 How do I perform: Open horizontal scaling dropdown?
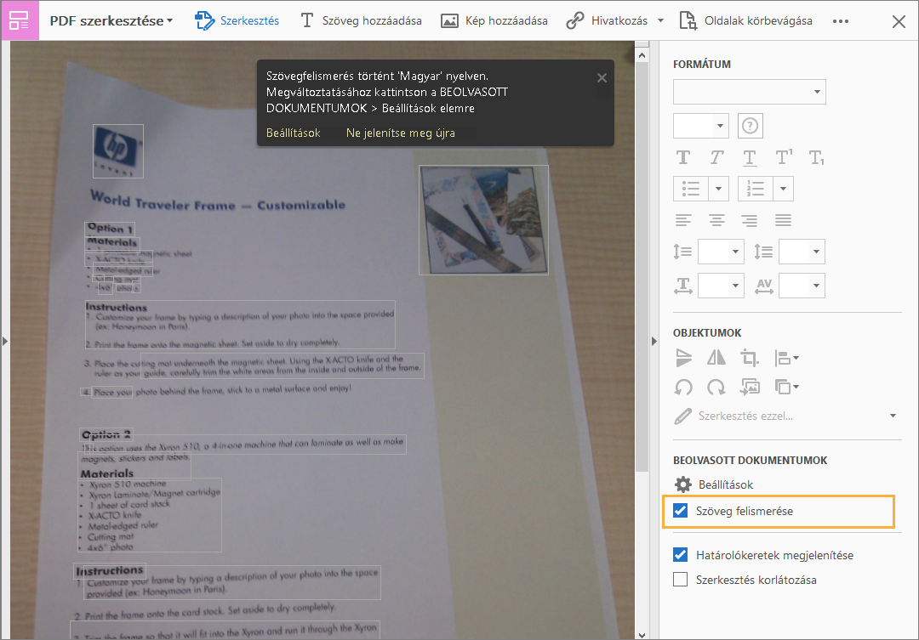(x=721, y=286)
